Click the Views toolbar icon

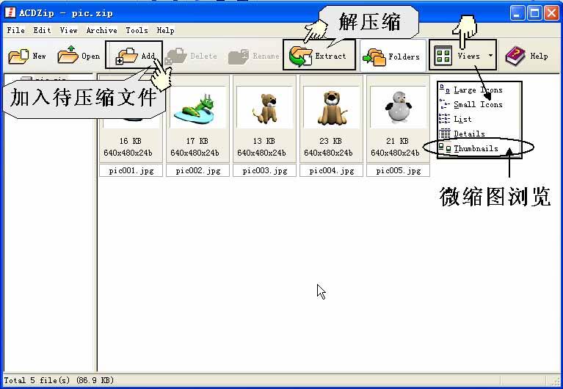tap(443, 56)
